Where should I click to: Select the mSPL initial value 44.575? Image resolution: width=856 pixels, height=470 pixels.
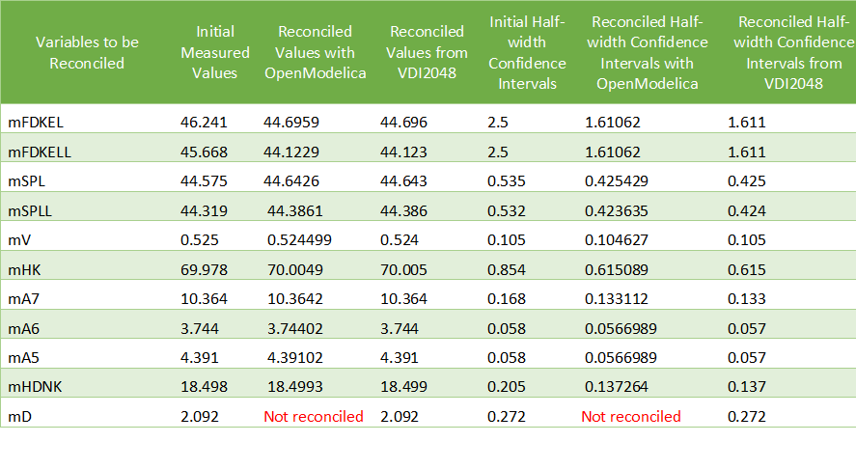[201, 181]
